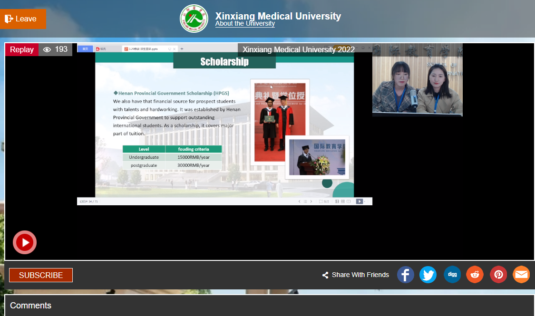The width and height of the screenshot is (535, 316).
Task: Share the video on Facebook
Action: 405,275
